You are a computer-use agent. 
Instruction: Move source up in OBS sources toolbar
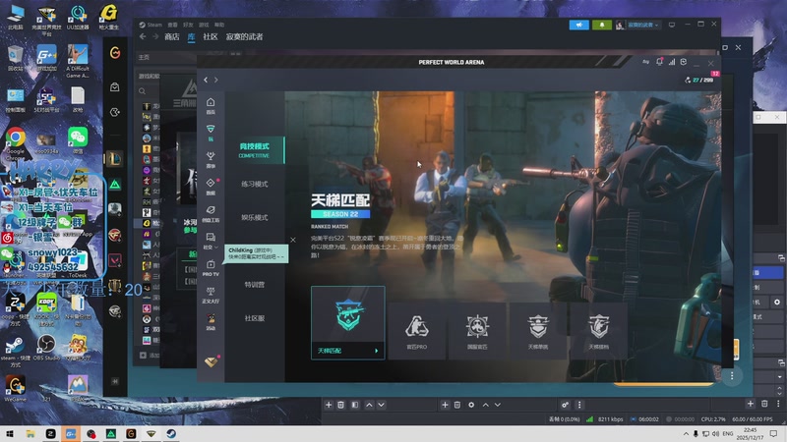[x=485, y=405]
